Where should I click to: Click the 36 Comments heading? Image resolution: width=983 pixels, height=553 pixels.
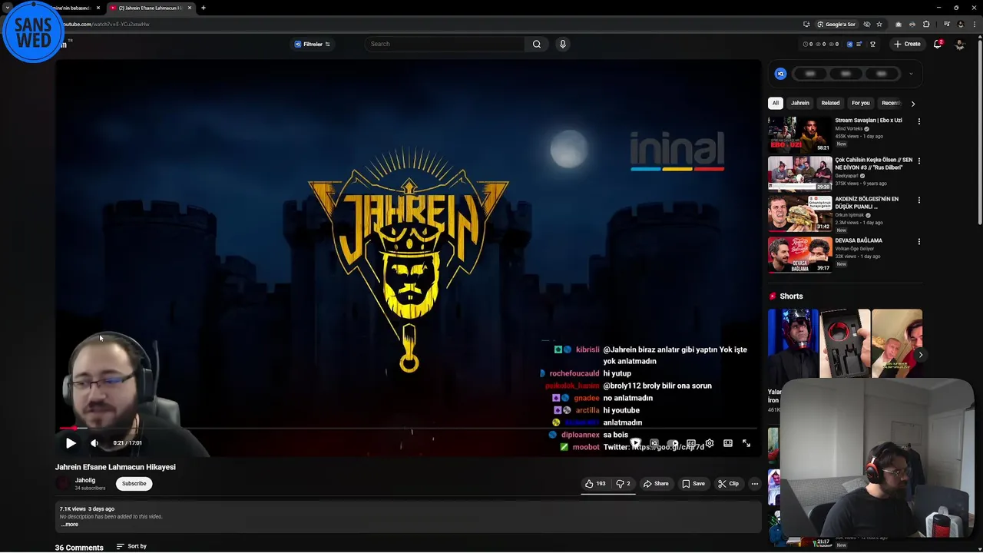pyautogui.click(x=79, y=548)
